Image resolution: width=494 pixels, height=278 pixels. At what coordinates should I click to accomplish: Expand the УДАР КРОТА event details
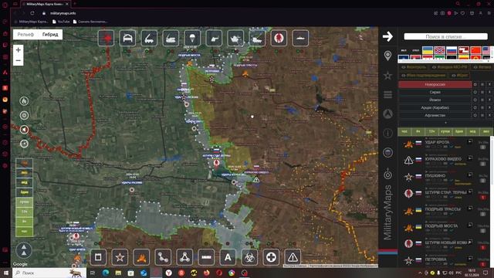click(x=470, y=141)
